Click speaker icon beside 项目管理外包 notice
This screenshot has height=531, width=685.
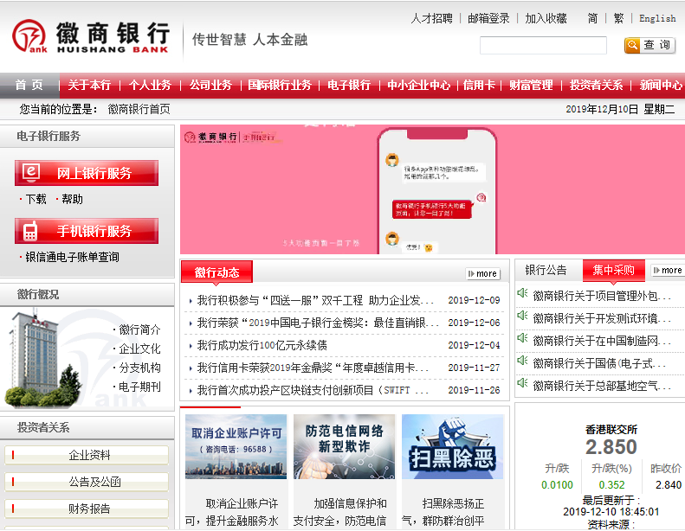pos(522,293)
